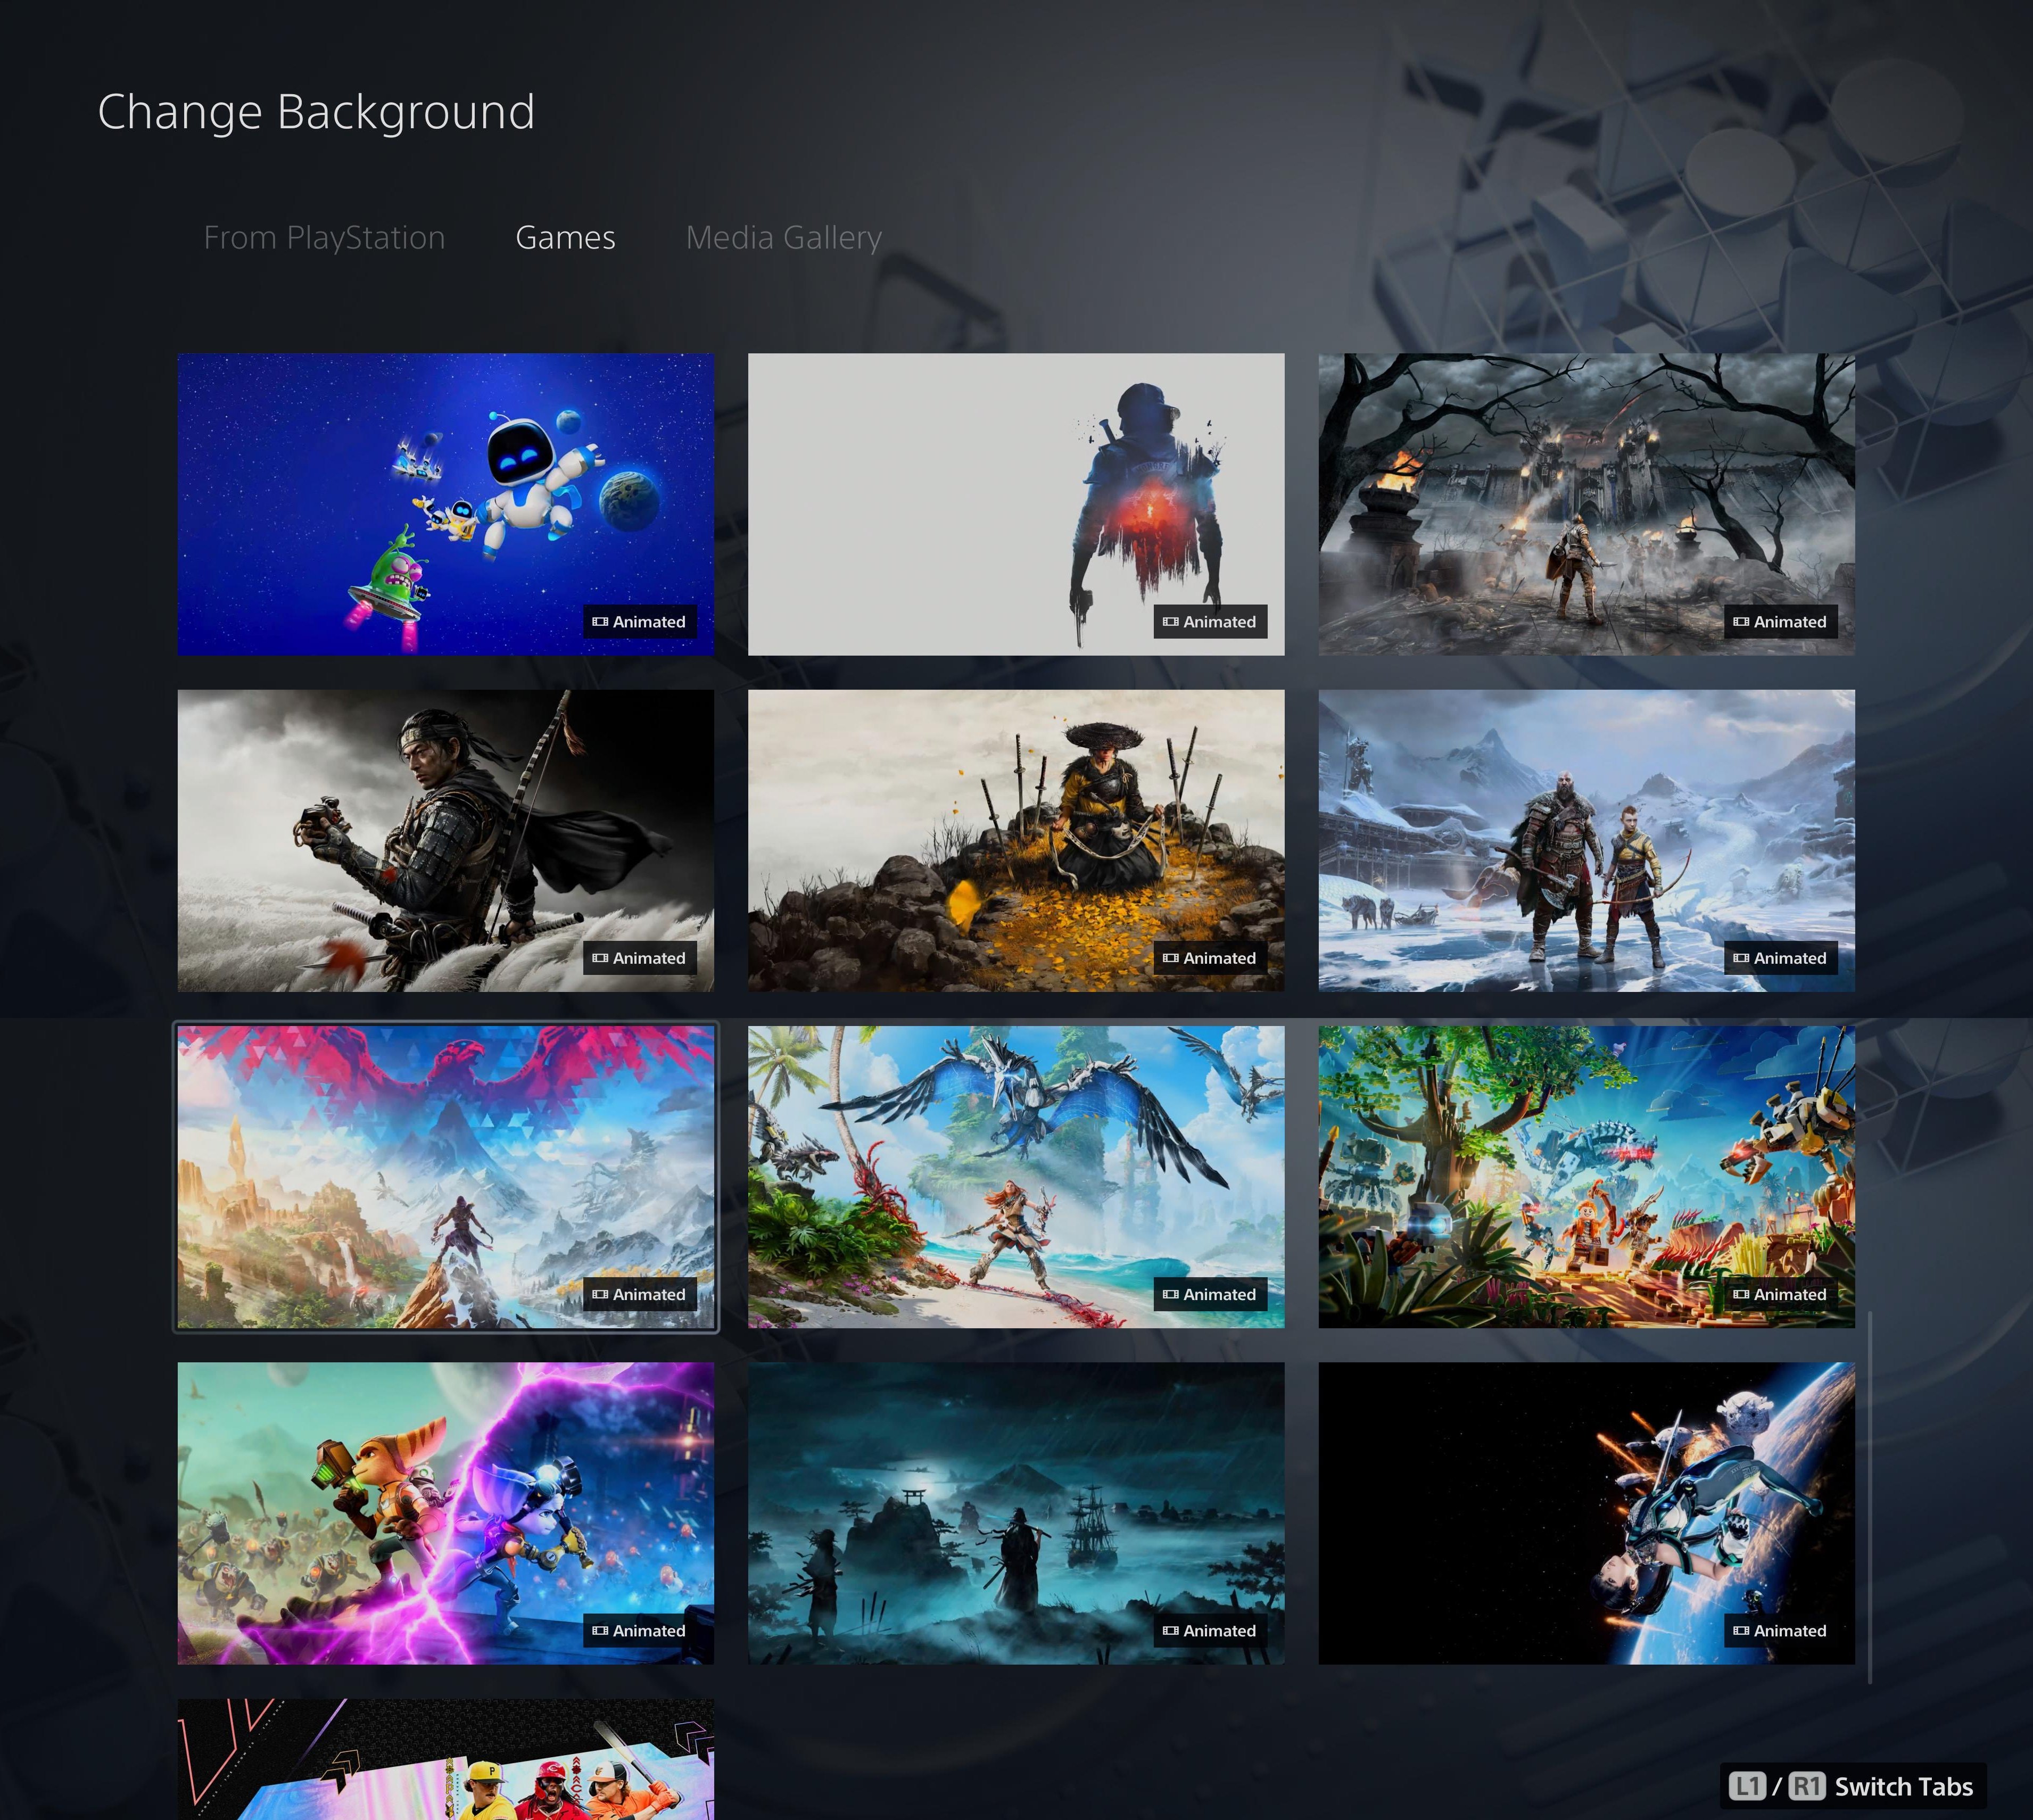
Task: Pick the Rise of the Ronin misty harbor background
Action: pyautogui.click(x=1016, y=1514)
